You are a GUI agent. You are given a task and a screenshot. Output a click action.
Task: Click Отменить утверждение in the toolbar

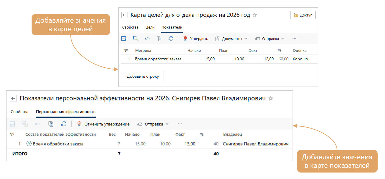103,124
